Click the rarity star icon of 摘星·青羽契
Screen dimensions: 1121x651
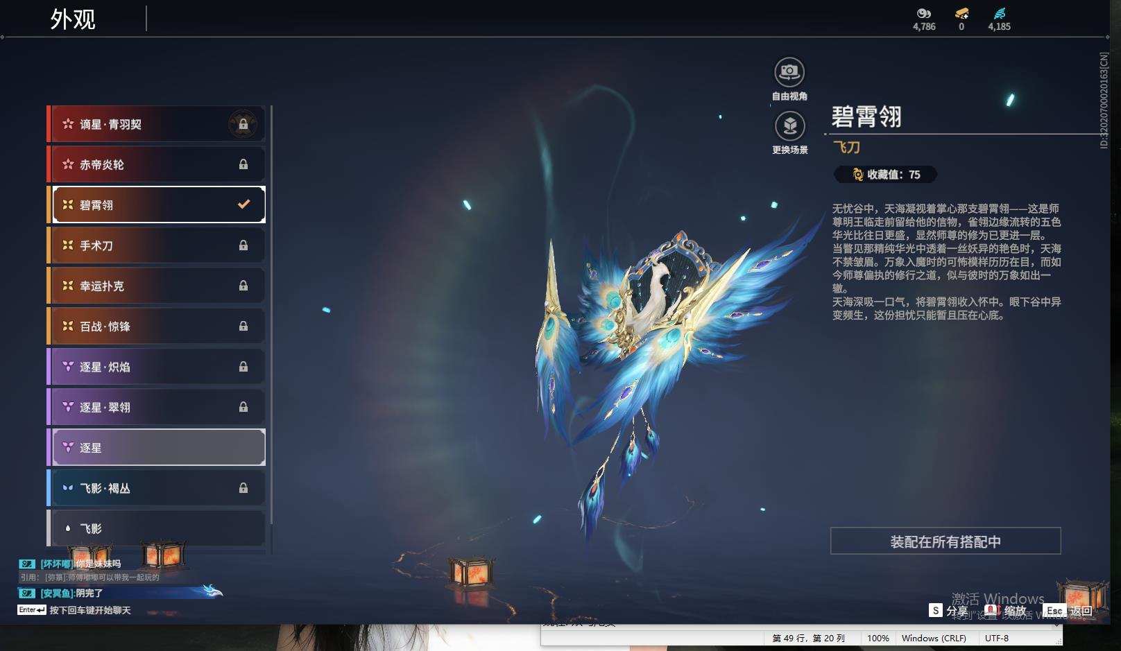(x=68, y=124)
